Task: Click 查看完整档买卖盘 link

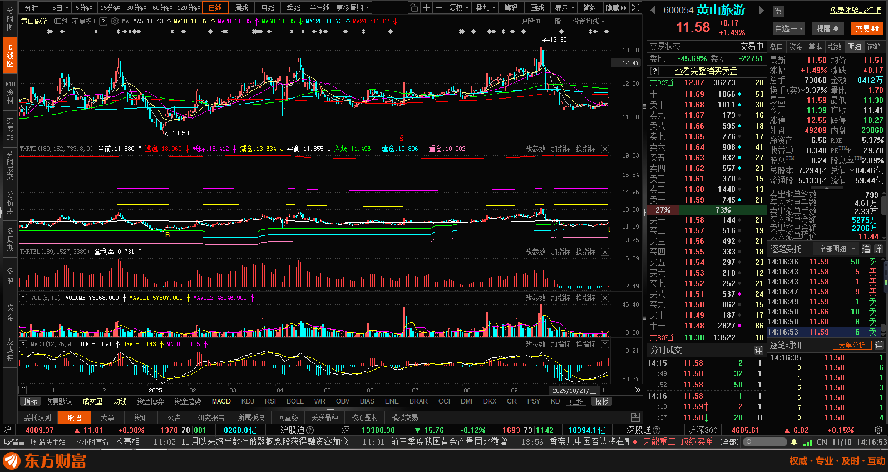Action: pyautogui.click(x=706, y=71)
